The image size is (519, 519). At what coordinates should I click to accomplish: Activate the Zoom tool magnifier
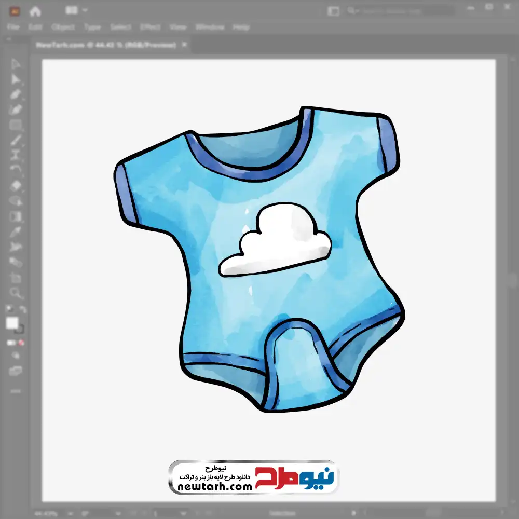point(16,293)
